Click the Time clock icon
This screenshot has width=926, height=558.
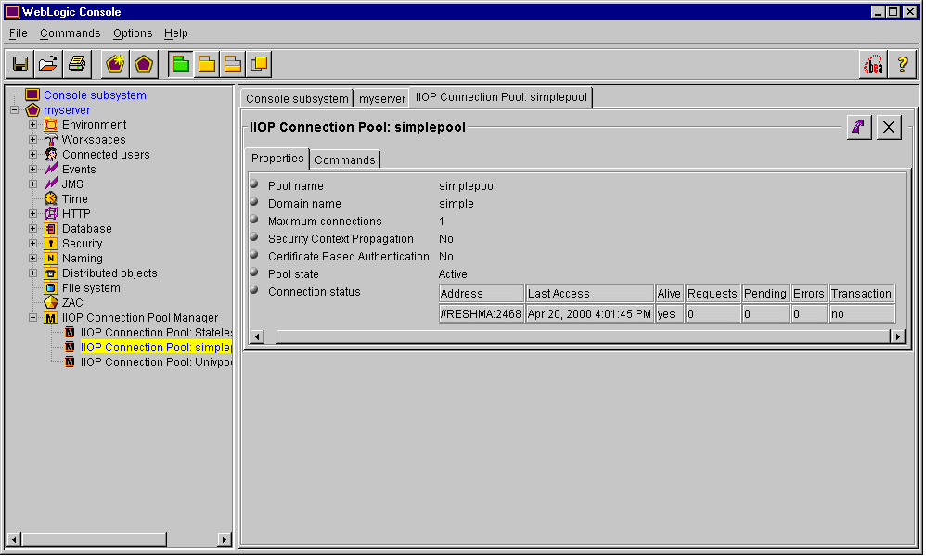click(51, 198)
